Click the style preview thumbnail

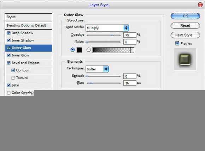185,59
